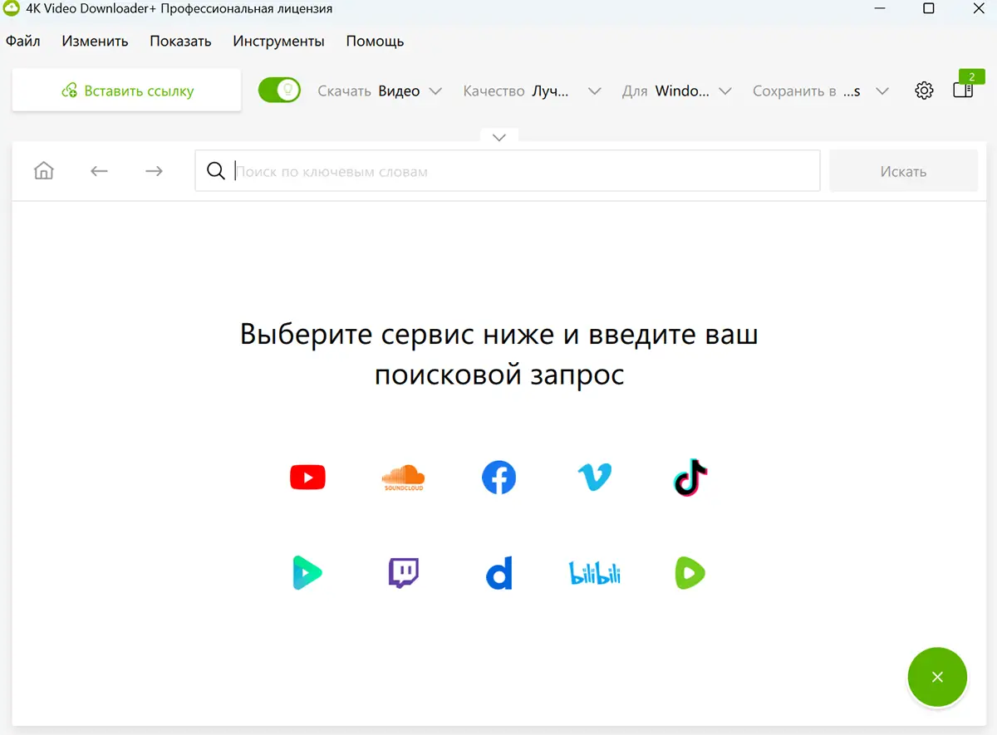Image resolution: width=997 pixels, height=735 pixels.
Task: Select the SoundCloud service icon
Action: tap(403, 478)
